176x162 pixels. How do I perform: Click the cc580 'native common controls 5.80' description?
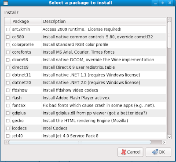(x=98, y=37)
